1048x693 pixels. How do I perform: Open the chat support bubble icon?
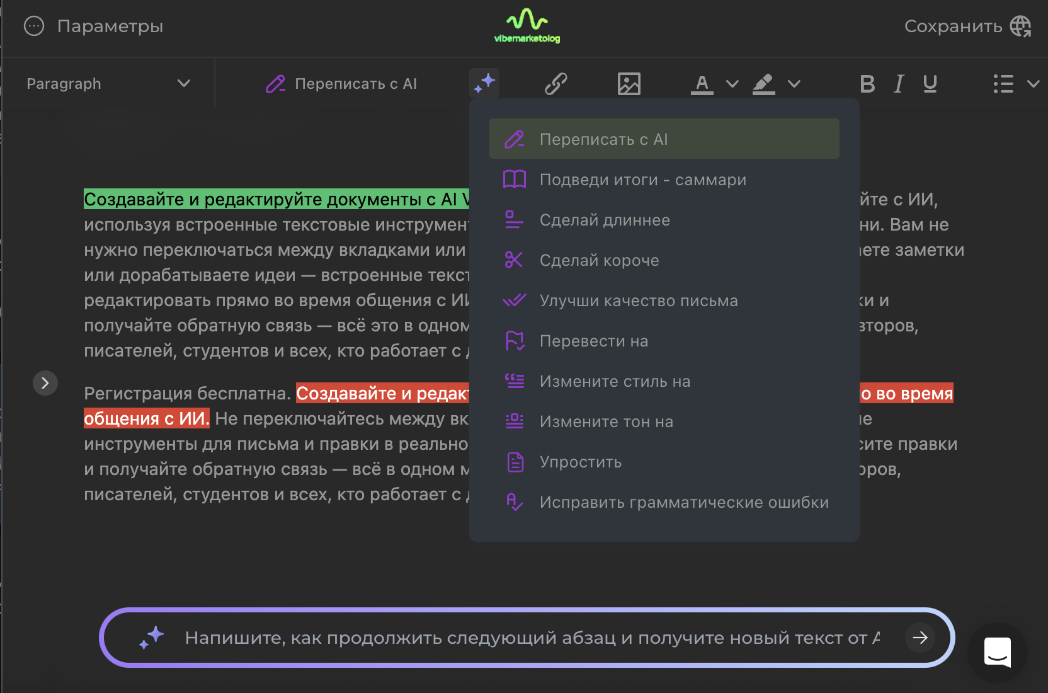(x=997, y=652)
